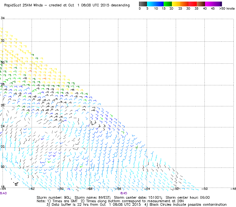Click the green 15-20 knots legend swatch
Viewport: 236px width, 207px height.
click(x=168, y=4)
